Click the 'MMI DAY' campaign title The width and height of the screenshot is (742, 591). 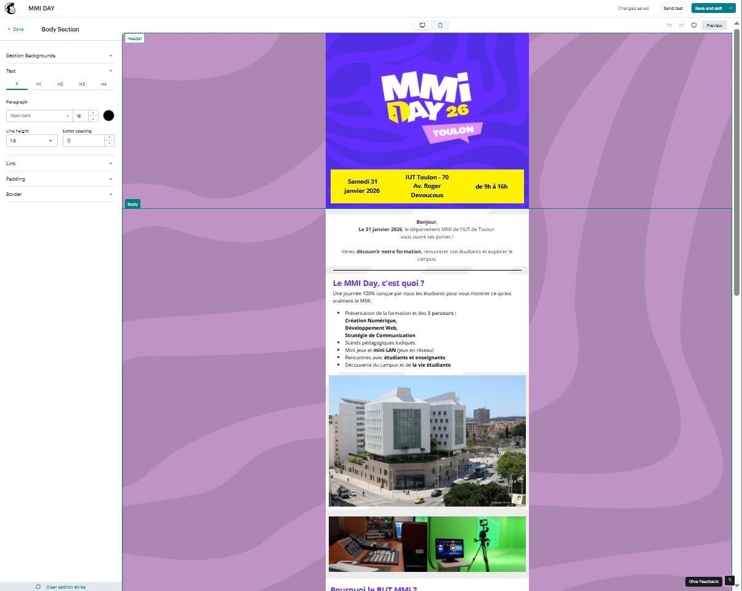click(41, 8)
